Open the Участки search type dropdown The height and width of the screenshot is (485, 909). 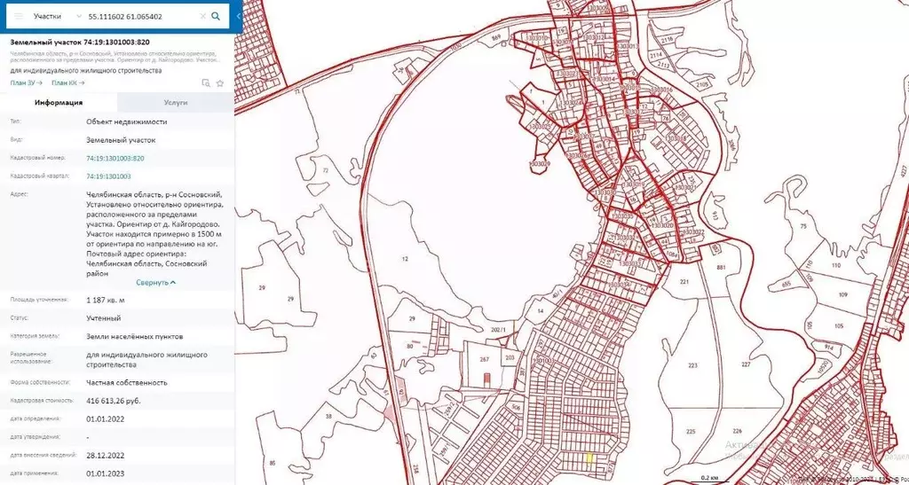click(x=58, y=16)
